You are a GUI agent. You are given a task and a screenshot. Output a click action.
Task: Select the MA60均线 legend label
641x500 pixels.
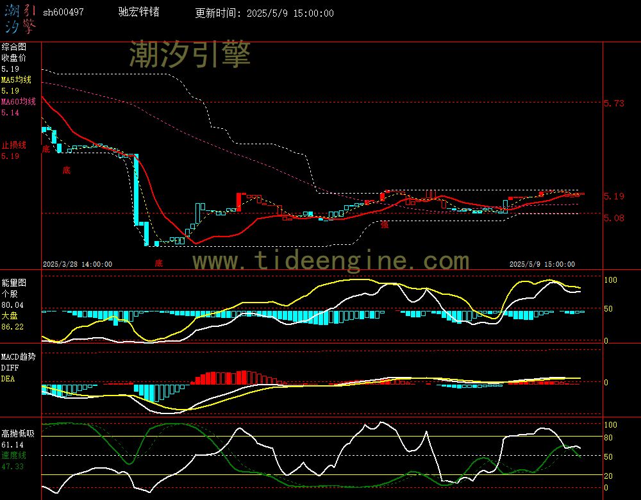19,101
